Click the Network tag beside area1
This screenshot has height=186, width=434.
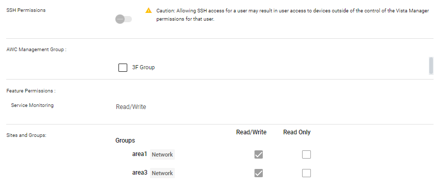(x=162, y=154)
